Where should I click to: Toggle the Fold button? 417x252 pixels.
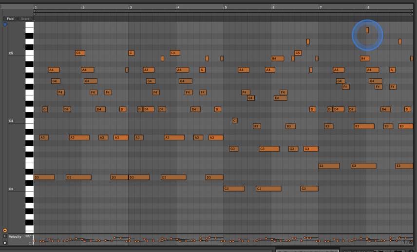click(x=10, y=19)
